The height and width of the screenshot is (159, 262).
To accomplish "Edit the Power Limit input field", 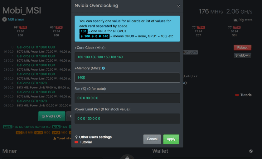I will point(127,119).
